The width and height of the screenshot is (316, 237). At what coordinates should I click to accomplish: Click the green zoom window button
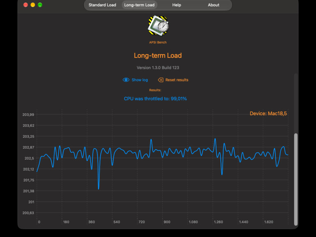[x=40, y=5]
